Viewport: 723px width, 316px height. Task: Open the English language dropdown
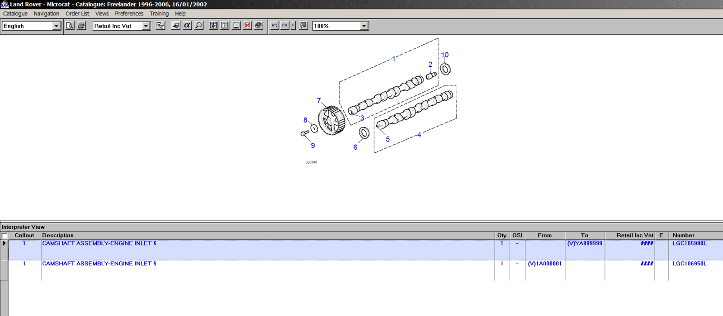[56, 26]
